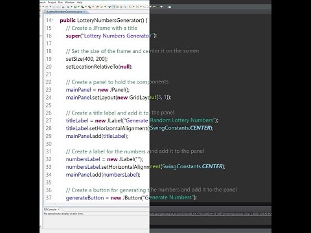Screen dimensions: 311x233
Task: Click on line number 19 in gutter
Action: coord(49,59)
